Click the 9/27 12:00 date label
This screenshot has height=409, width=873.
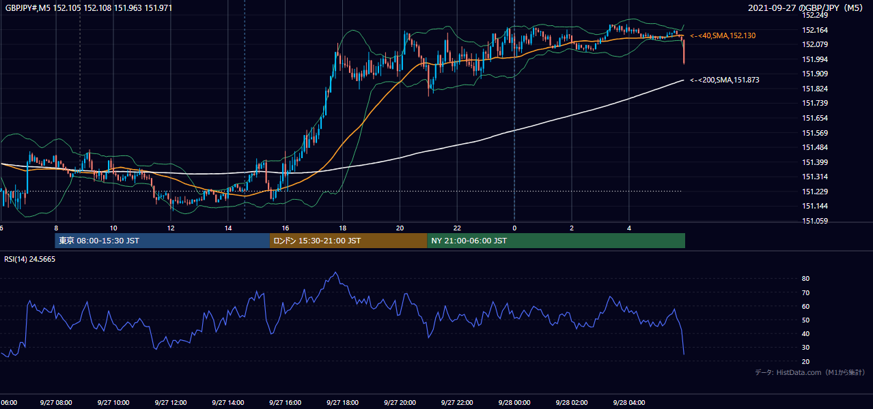coord(171,403)
